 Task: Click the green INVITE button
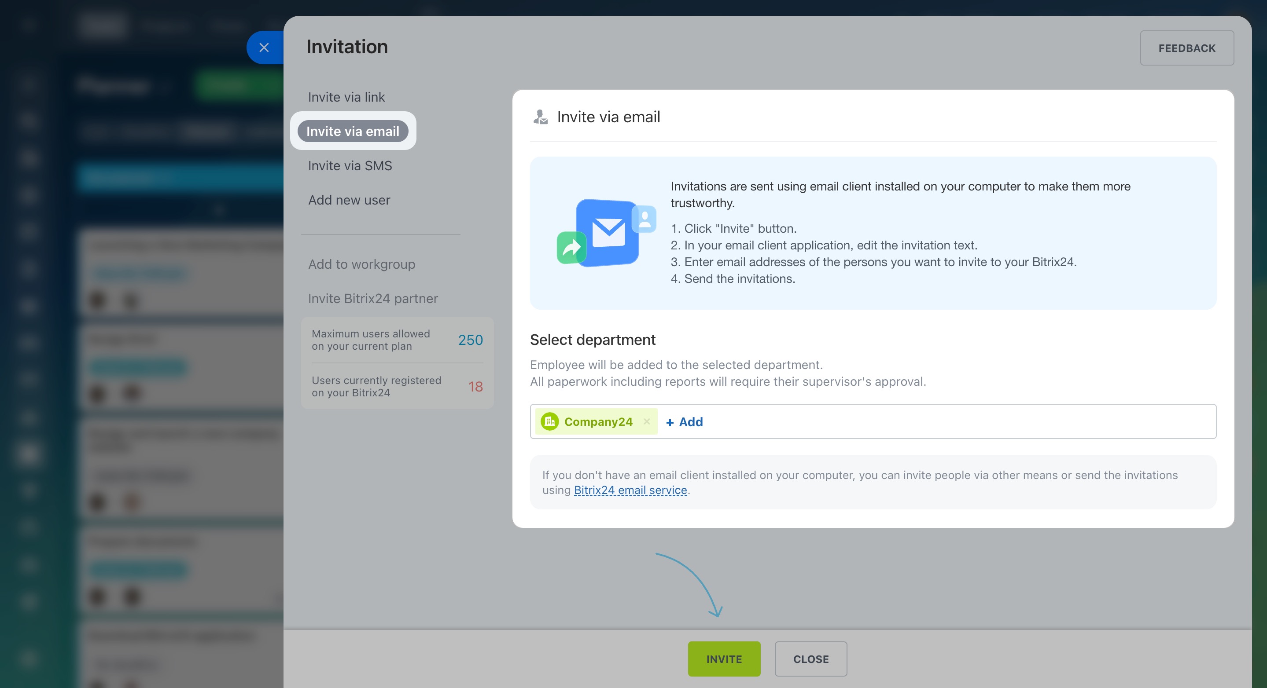[x=723, y=659]
